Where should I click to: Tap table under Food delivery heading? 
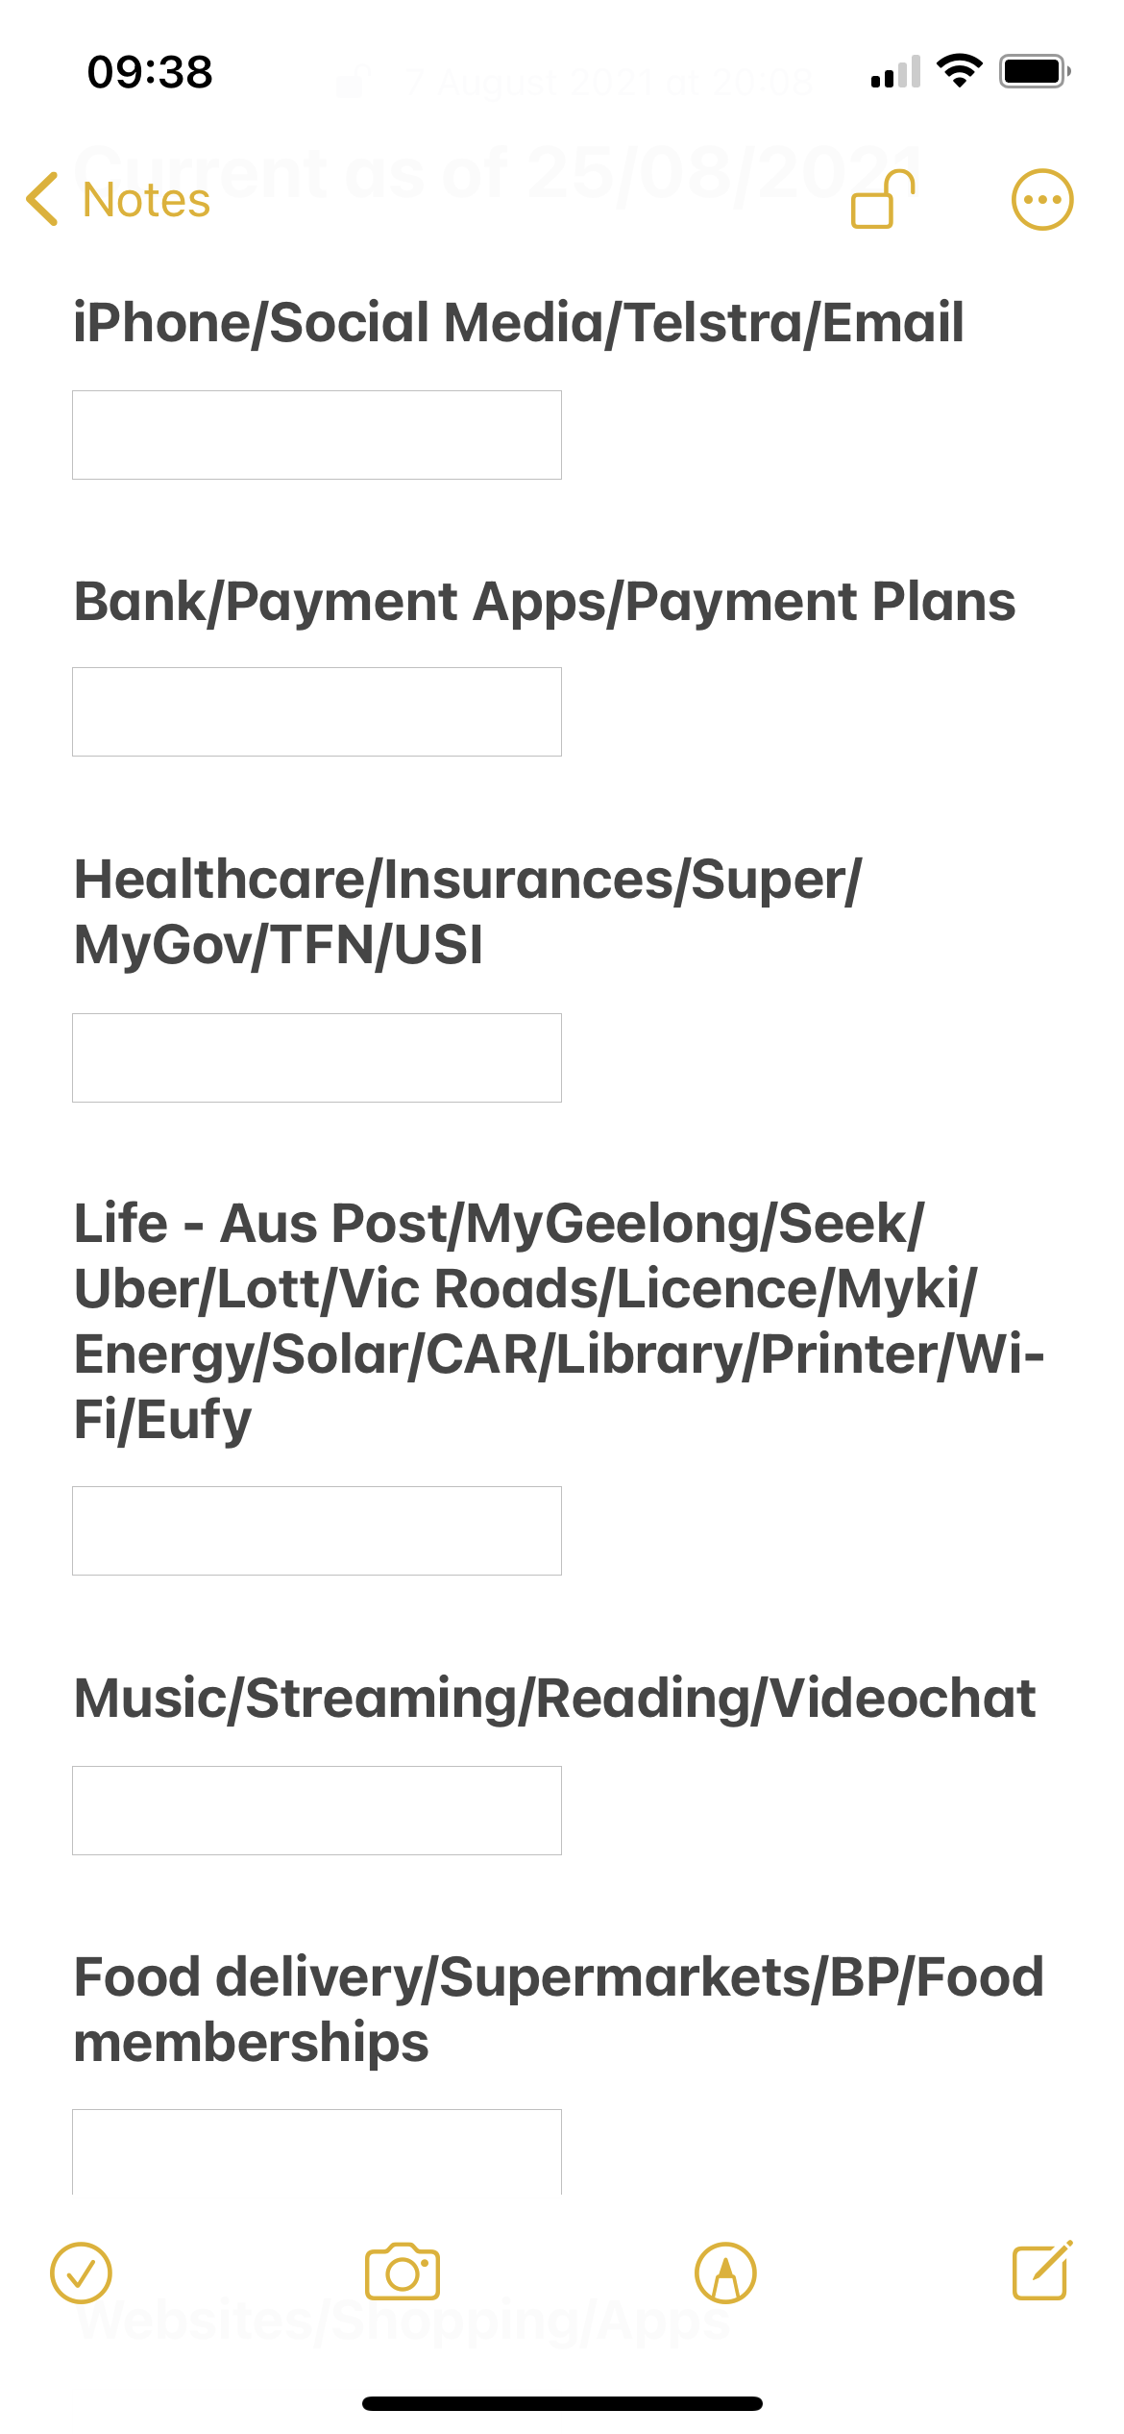pyautogui.click(x=317, y=2151)
